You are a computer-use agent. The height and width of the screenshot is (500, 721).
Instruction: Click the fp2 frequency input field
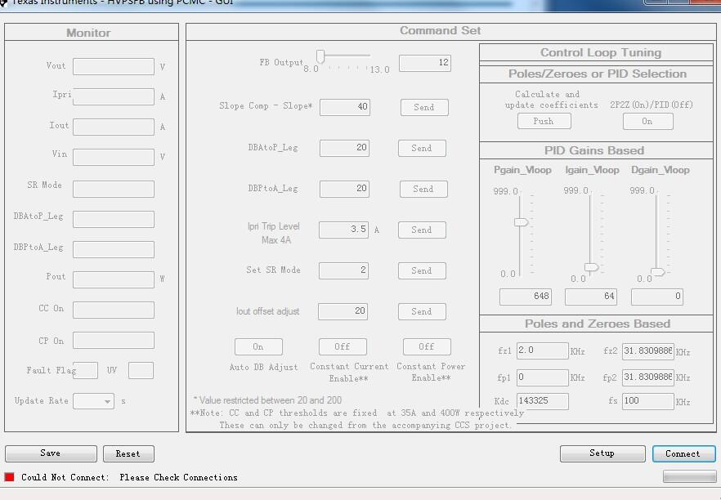[x=648, y=377]
